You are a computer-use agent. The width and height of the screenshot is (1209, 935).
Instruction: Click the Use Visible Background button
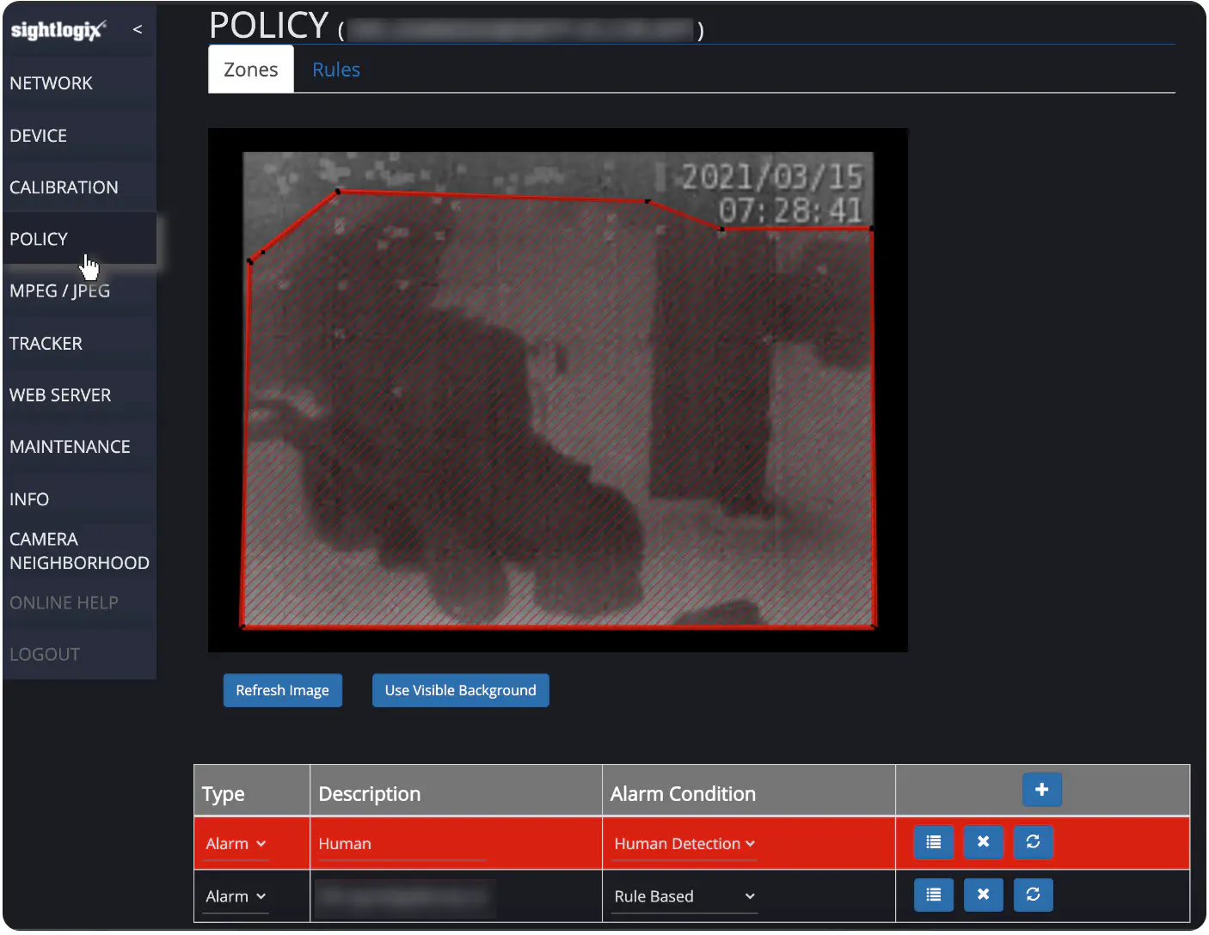click(x=461, y=690)
